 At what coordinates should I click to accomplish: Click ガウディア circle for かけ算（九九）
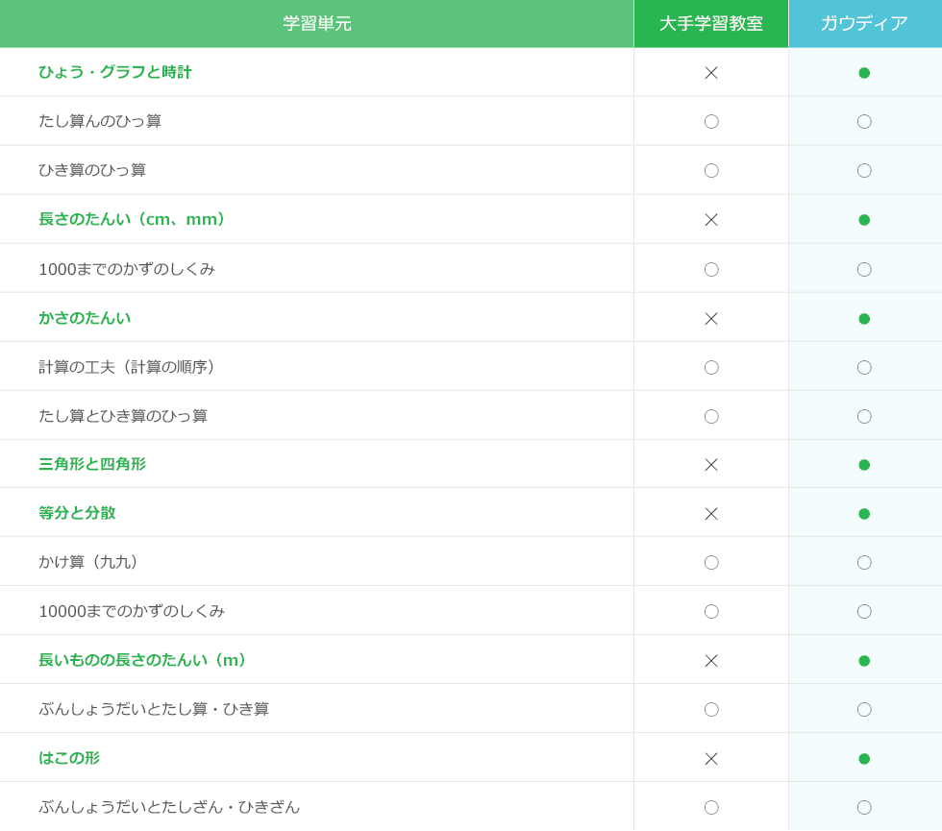click(864, 563)
